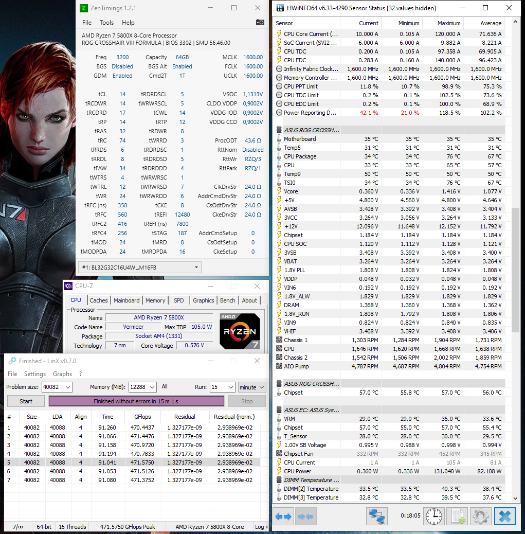525x534 pixels.
Task: Click the HWiNFO scroll up arrow
Action: pos(515,22)
